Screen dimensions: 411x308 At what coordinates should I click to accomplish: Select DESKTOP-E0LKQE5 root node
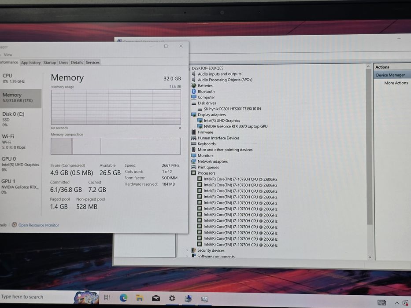207,68
